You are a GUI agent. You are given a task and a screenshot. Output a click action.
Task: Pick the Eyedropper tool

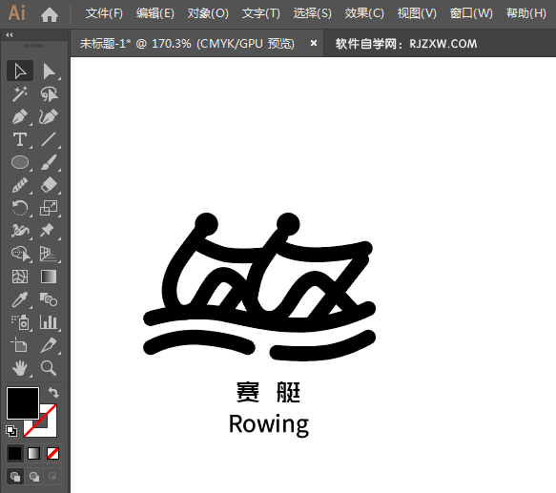(x=20, y=300)
